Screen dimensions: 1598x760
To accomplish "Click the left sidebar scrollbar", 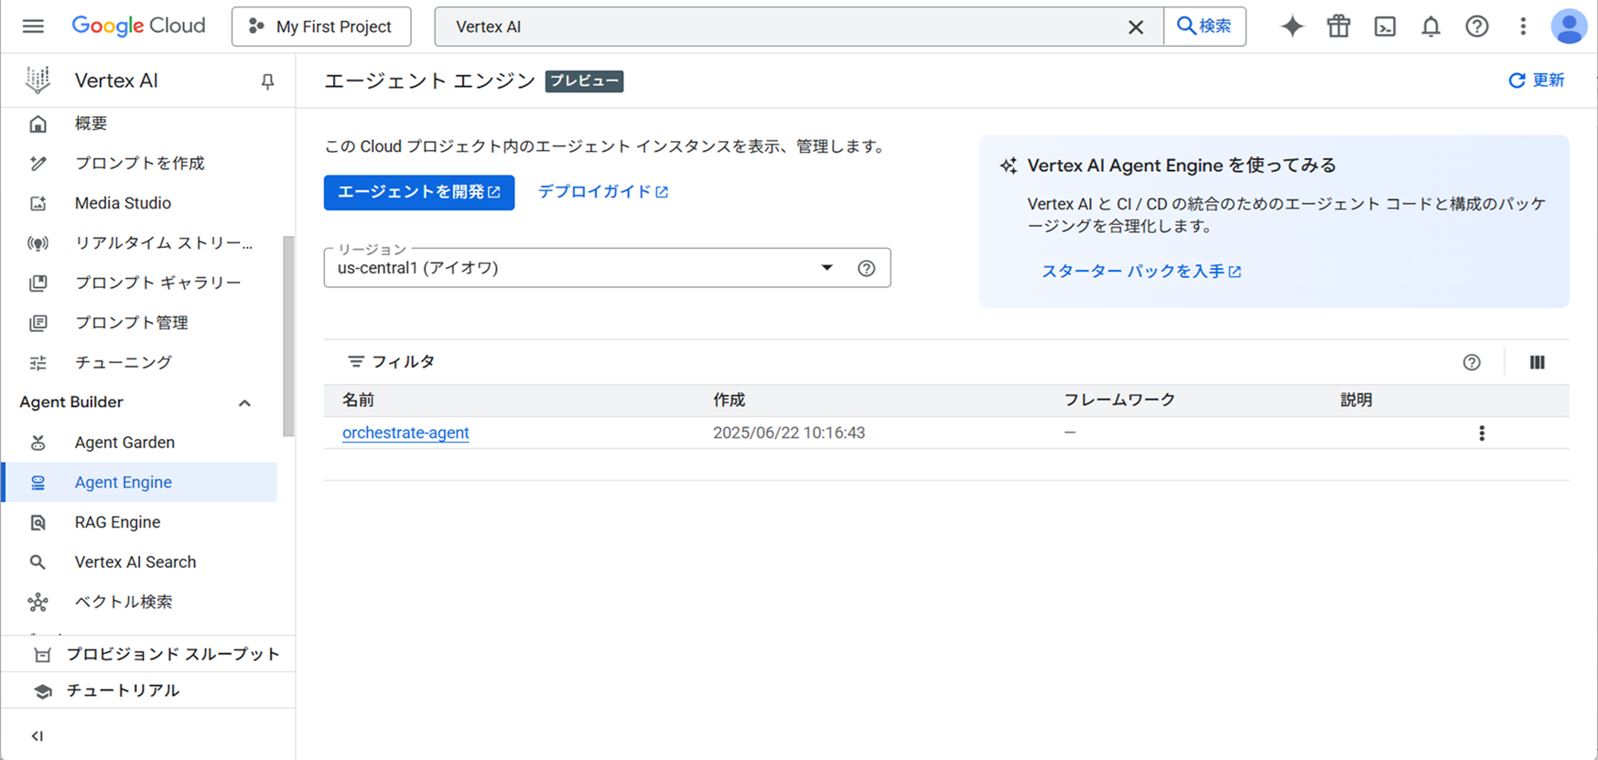I will click(x=288, y=336).
